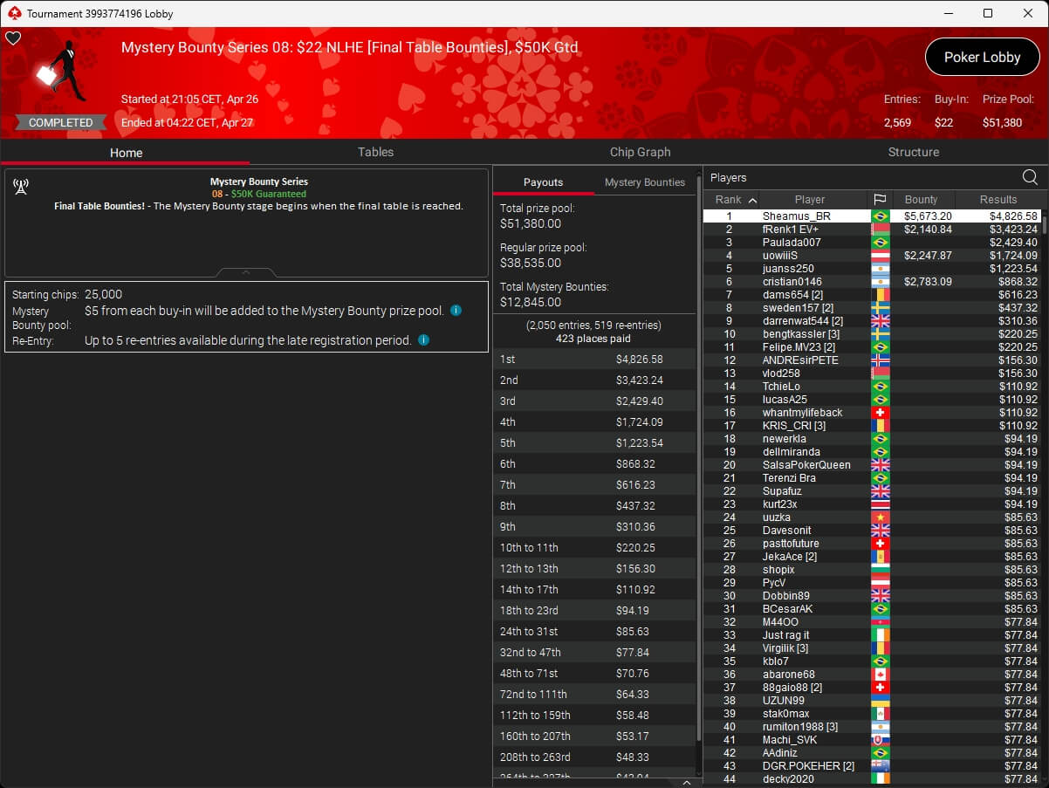Screen dimensions: 1049x788
Task: Click the PokerStars logo in title bar
Action: (13, 13)
